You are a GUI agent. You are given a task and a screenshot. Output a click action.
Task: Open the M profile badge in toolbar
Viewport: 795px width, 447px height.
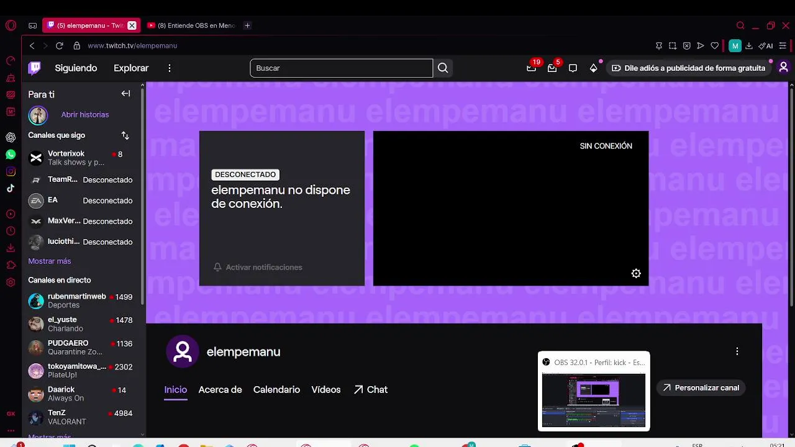[x=735, y=45]
